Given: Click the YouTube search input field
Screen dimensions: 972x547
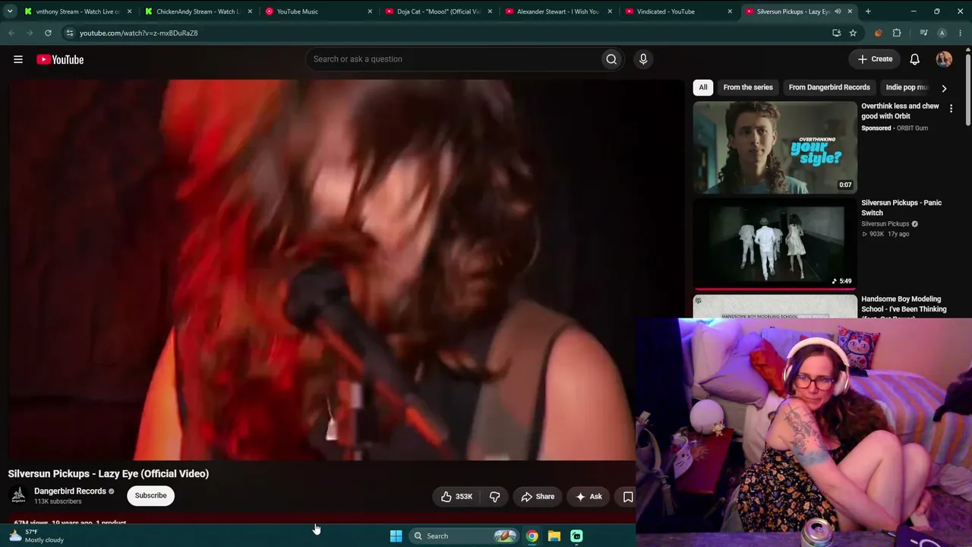Looking at the screenshot, I should tap(452, 59).
